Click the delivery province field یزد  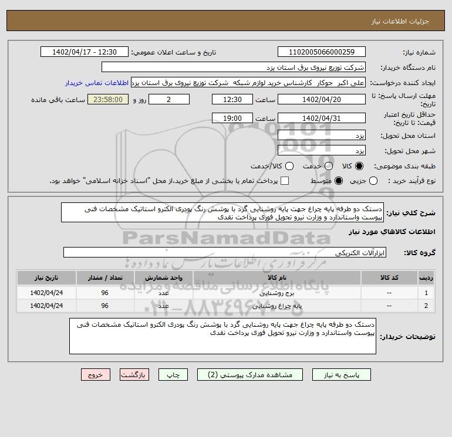(x=322, y=135)
